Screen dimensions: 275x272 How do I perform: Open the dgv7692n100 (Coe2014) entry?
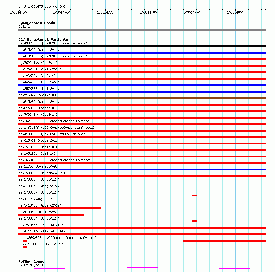tap(38, 63)
